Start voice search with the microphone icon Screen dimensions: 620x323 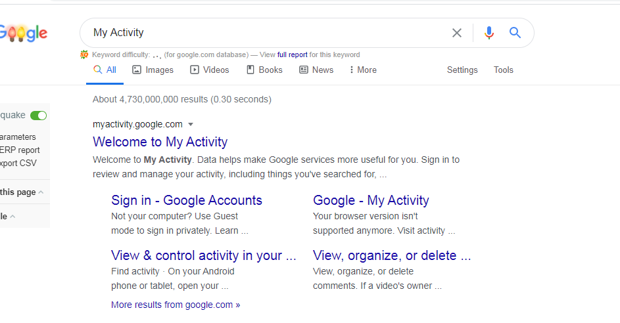[x=489, y=33]
